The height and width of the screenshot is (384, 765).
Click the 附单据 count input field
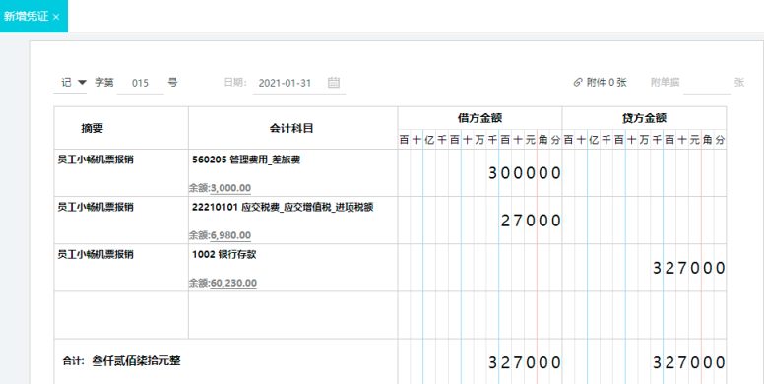pyautogui.click(x=707, y=83)
